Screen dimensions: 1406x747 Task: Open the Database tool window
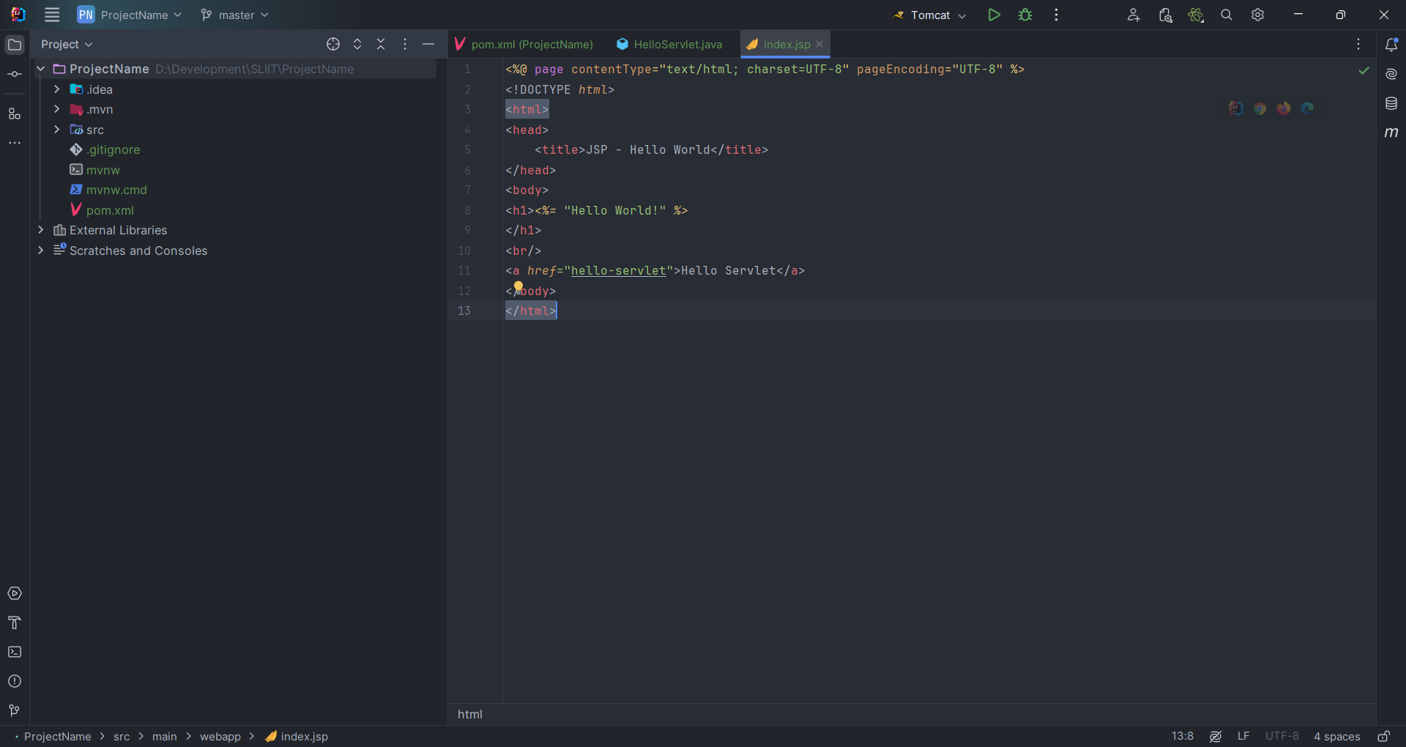pos(1391,104)
